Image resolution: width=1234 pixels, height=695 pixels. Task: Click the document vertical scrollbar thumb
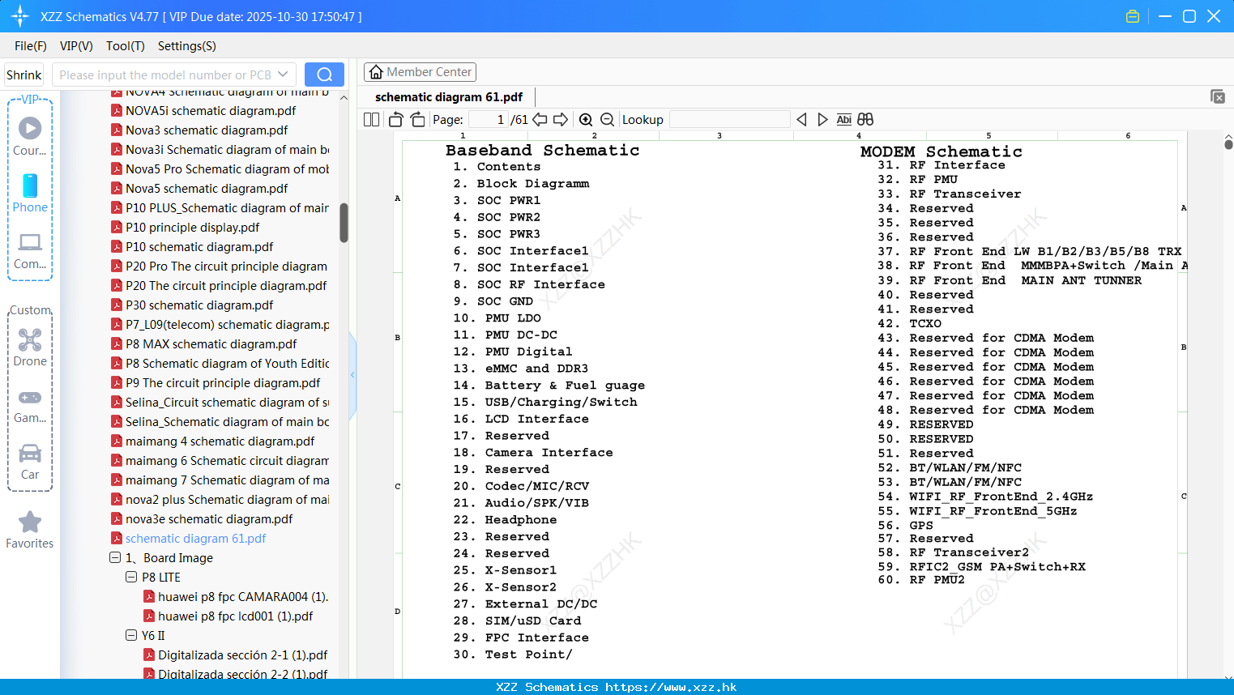click(x=1228, y=144)
